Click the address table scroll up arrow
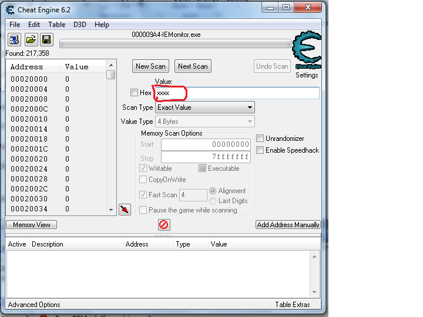 point(314,257)
